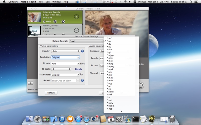201x125 pixels.
Task: Open Terminal in the Dock
Action: coord(135,119)
